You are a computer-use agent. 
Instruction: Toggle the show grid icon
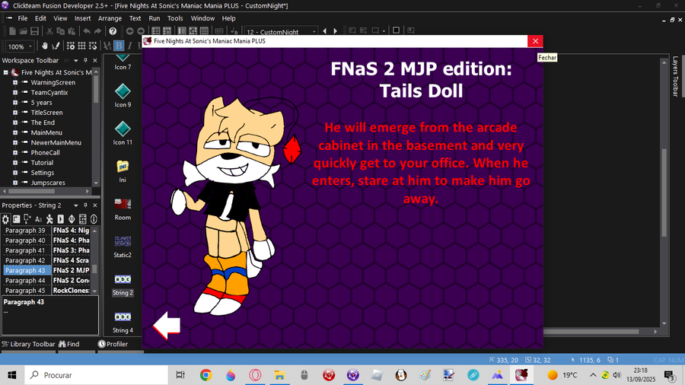[x=81, y=46]
